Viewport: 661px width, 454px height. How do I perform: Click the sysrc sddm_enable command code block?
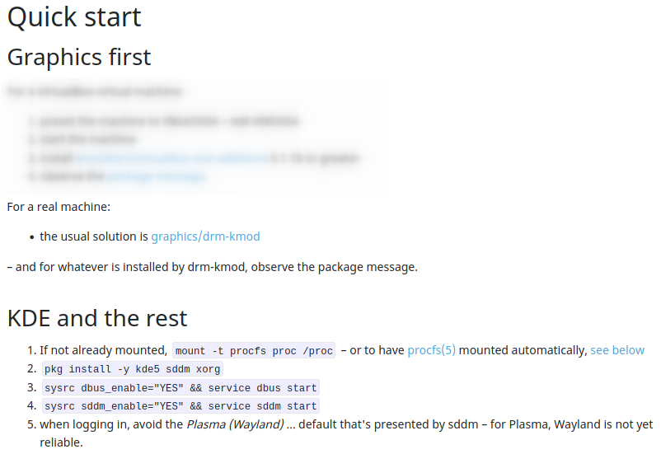180,405
